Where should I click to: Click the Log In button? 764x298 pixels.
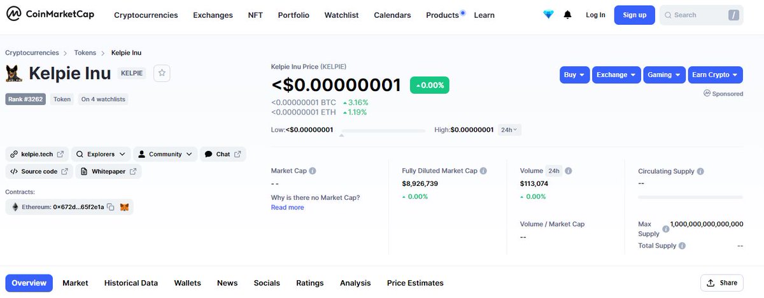tap(595, 15)
